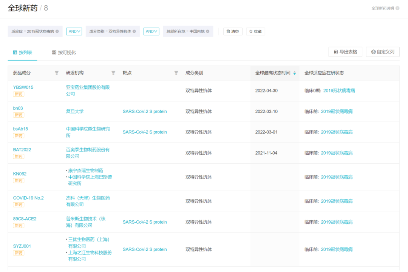
Task: Click the 导出表格 export table button
Action: point(345,52)
